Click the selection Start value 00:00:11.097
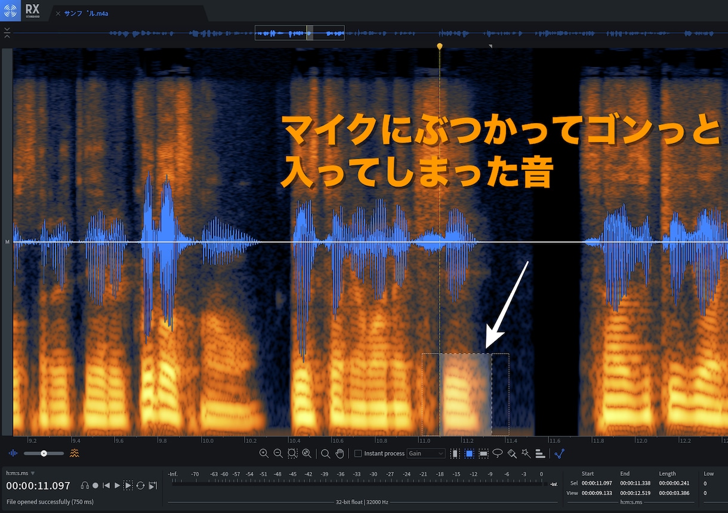Screen dimensions: 728x513 pos(596,483)
